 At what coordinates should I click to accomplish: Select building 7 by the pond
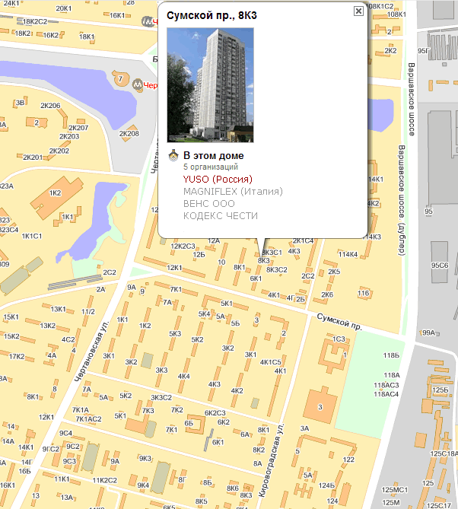click(120, 78)
